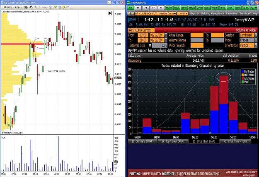This screenshot has width=259, height=177.
Task: Click VWAP green legend swatch
Action: click(x=243, y=82)
